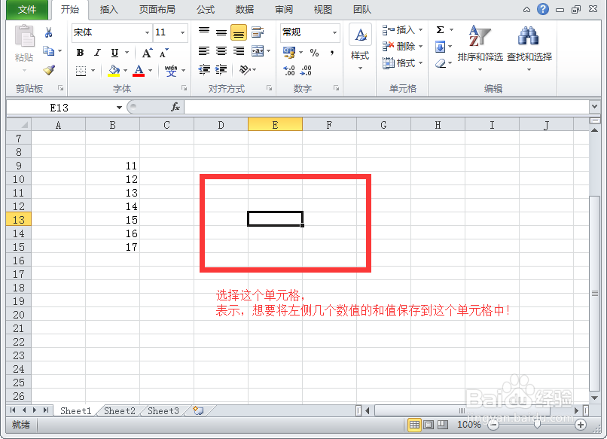Select the Format Painter (格式刷) icon
Viewport: 607px width, 439px height.
[x=50, y=70]
